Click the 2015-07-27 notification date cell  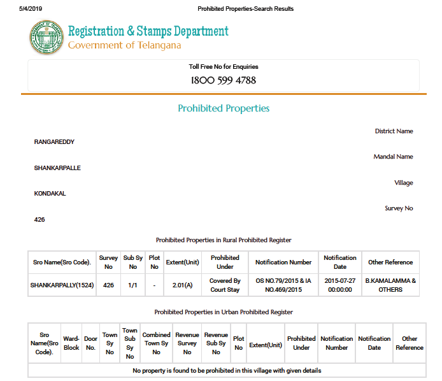click(x=340, y=285)
